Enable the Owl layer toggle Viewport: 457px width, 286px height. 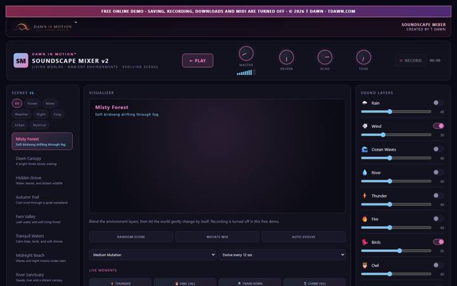coord(439,265)
